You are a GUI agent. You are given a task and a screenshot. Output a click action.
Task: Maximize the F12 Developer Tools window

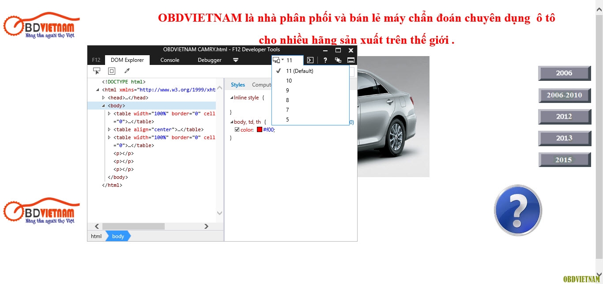(338, 50)
